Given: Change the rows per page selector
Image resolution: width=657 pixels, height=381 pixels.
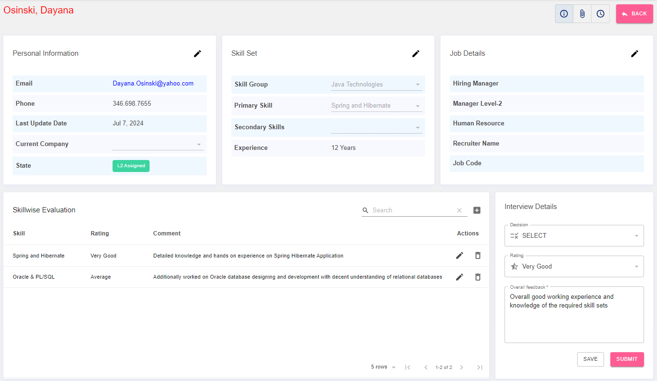Looking at the screenshot, I should point(383,367).
